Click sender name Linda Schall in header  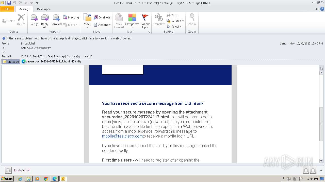click(28, 43)
